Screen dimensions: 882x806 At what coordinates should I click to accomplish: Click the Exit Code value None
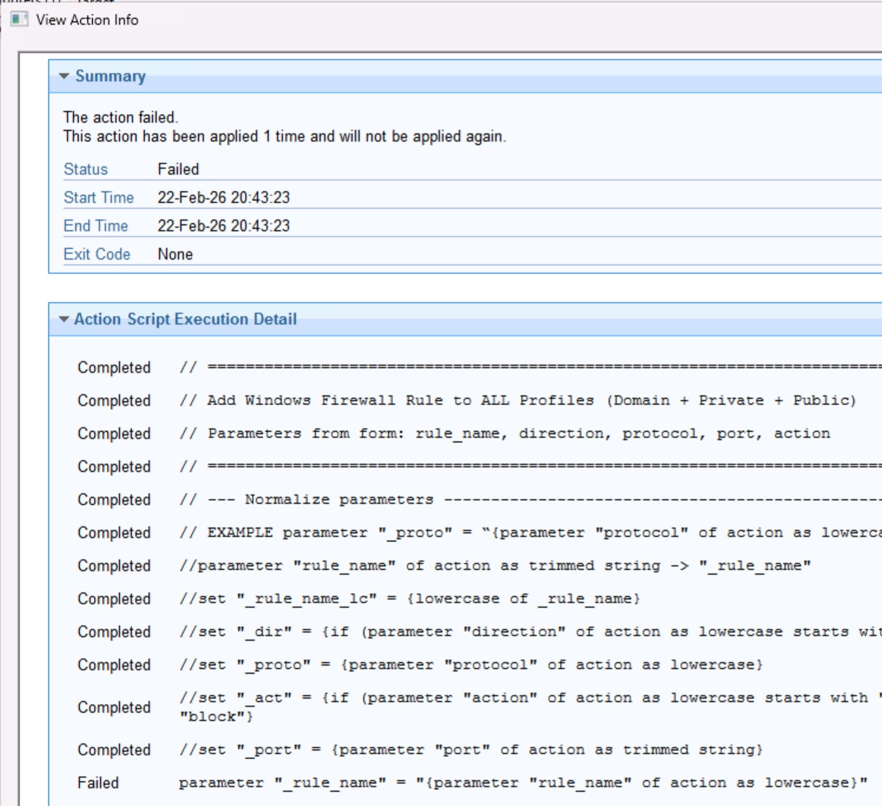[x=175, y=254]
